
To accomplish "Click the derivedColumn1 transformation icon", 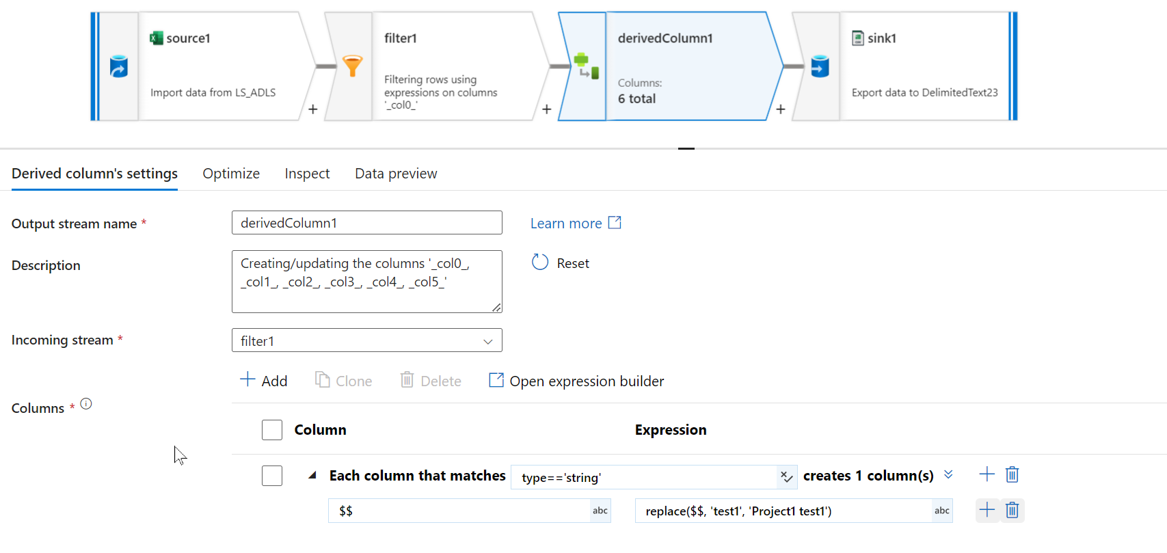I will [586, 66].
